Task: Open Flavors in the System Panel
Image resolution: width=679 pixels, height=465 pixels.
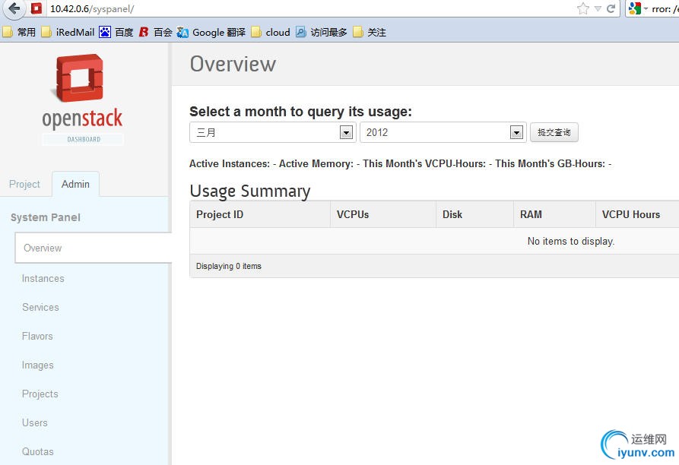Action: pyautogui.click(x=37, y=336)
